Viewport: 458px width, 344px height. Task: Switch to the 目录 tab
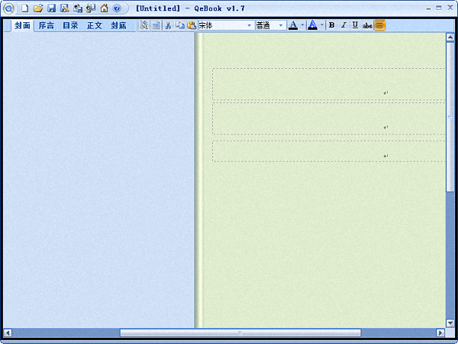click(70, 26)
